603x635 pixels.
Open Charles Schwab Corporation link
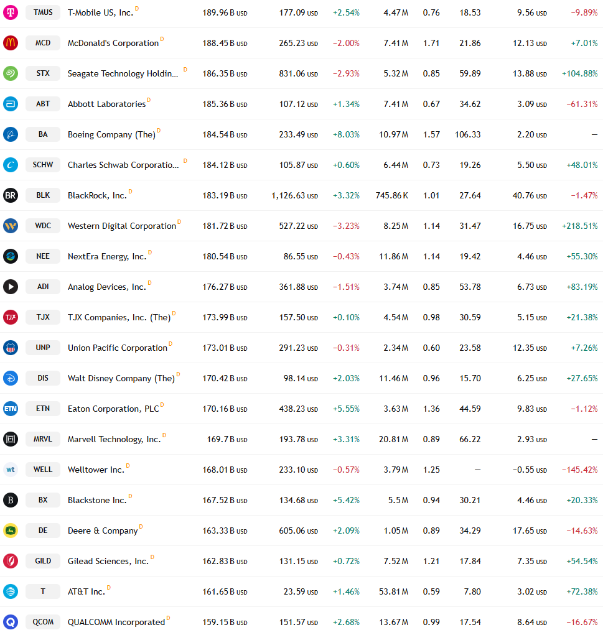[x=123, y=165]
